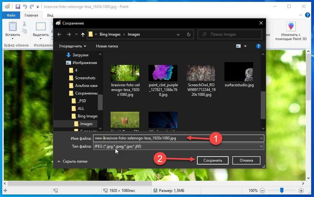The width and height of the screenshot is (314, 197).
Task: Collapse folders with Скрыть папки
Action: click(72, 161)
